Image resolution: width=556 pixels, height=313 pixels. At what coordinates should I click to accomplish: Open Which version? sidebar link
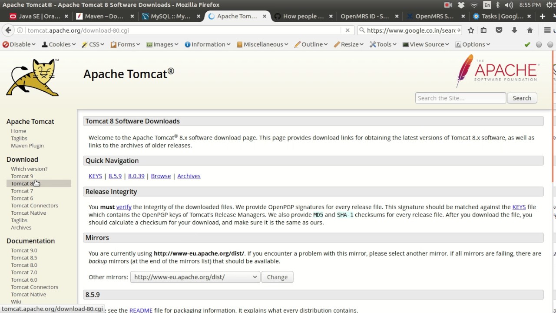[29, 169]
